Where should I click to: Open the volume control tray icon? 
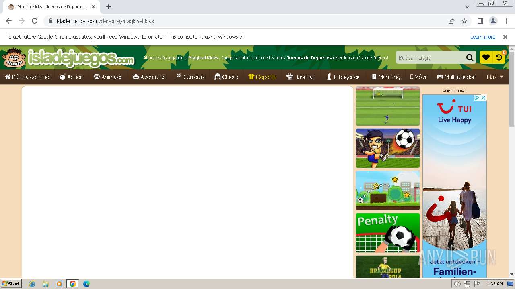(457, 284)
